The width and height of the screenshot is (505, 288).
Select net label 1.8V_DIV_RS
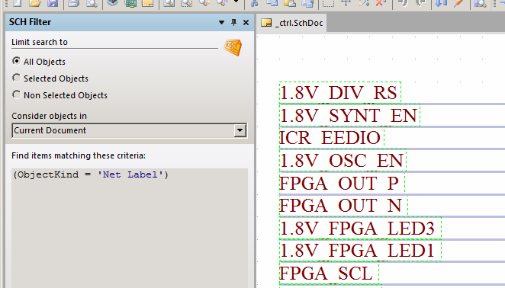pos(339,93)
